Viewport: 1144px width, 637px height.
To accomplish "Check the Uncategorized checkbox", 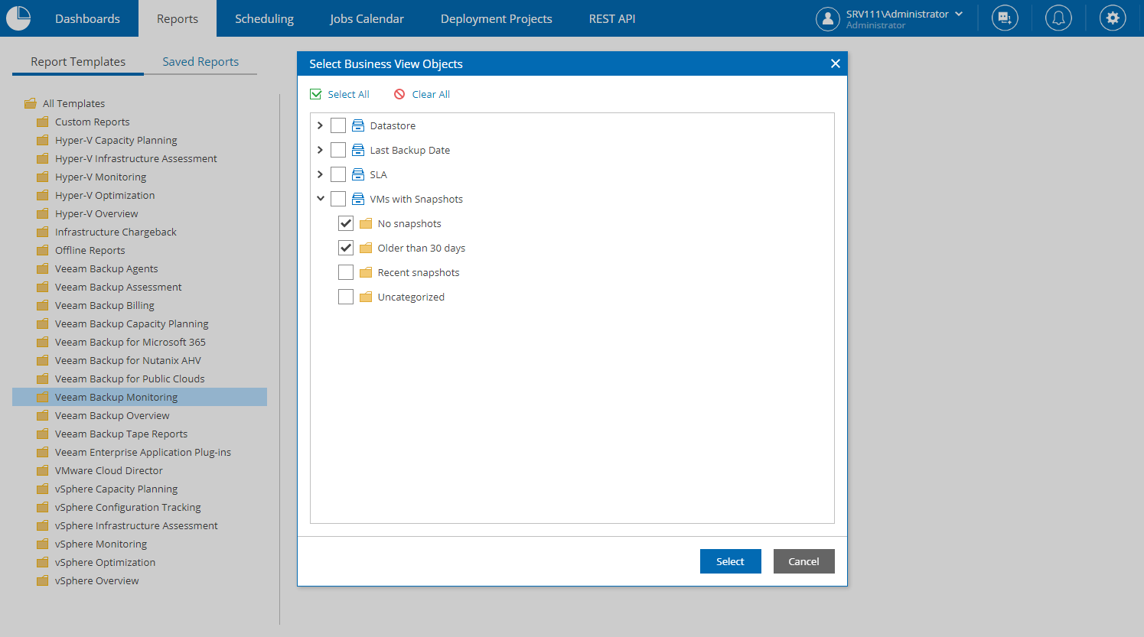I will coord(346,297).
